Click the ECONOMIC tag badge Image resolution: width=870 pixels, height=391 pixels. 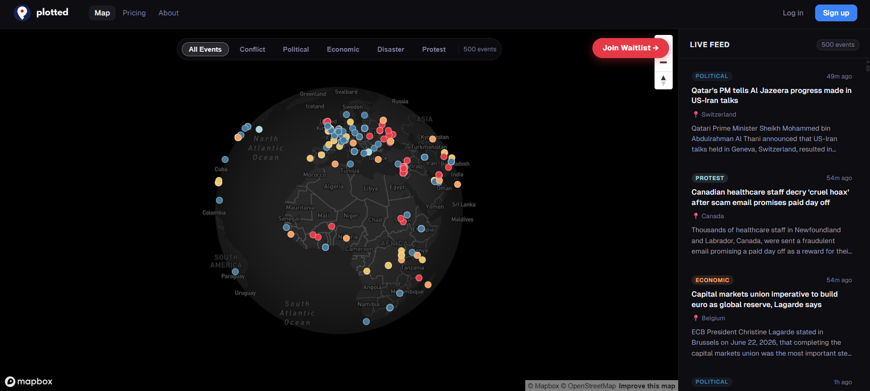pos(712,280)
